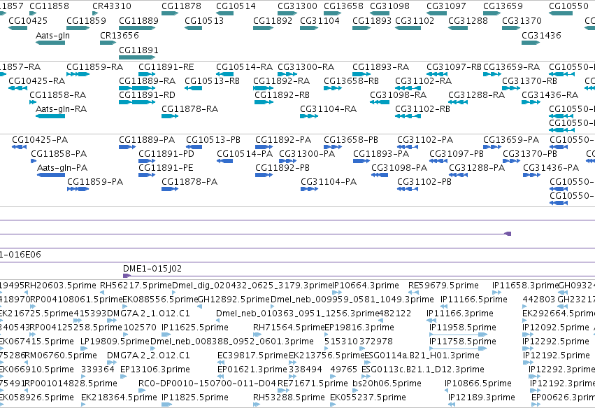Click the IP11758.5prime EST span line
Screen dimensions: 595x408
click(x=459, y=349)
